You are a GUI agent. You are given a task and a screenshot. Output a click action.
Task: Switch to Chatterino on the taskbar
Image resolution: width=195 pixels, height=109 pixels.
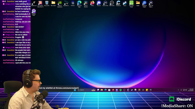pyautogui.click(x=128, y=90)
